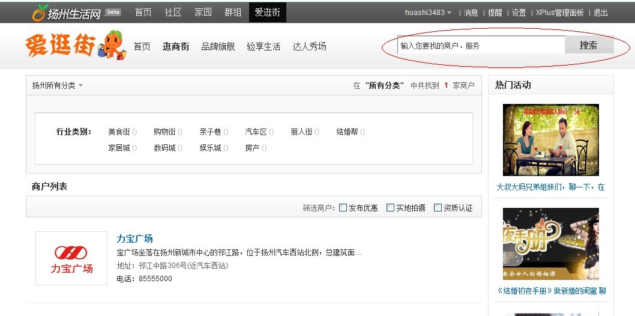635x316 pixels.
Task: Select the 爱逛街 top navigation tab
Action: [267, 13]
